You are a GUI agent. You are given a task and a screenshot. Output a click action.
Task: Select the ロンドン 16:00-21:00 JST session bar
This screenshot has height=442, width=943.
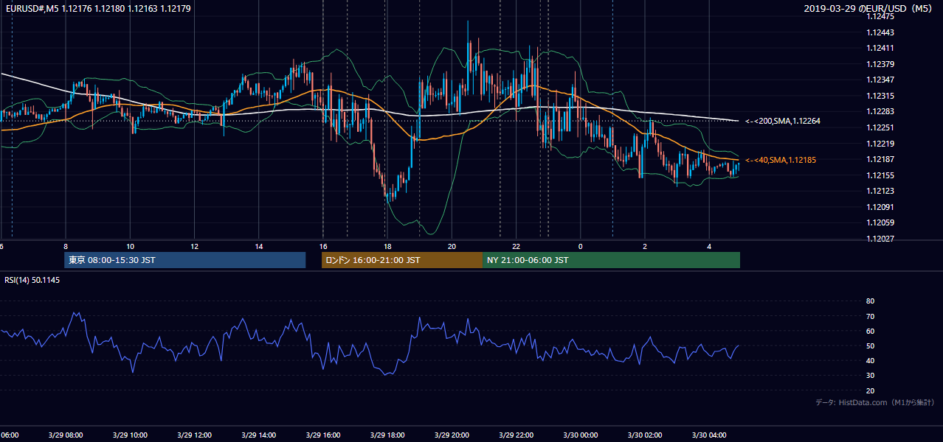coord(402,260)
